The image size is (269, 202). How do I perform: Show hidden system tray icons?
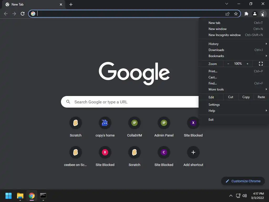click(231, 196)
